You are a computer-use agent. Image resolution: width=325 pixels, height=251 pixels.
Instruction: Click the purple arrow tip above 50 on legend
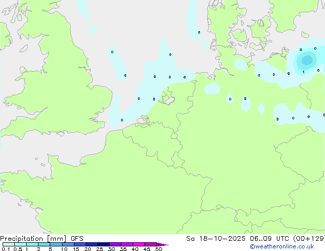[162, 244]
